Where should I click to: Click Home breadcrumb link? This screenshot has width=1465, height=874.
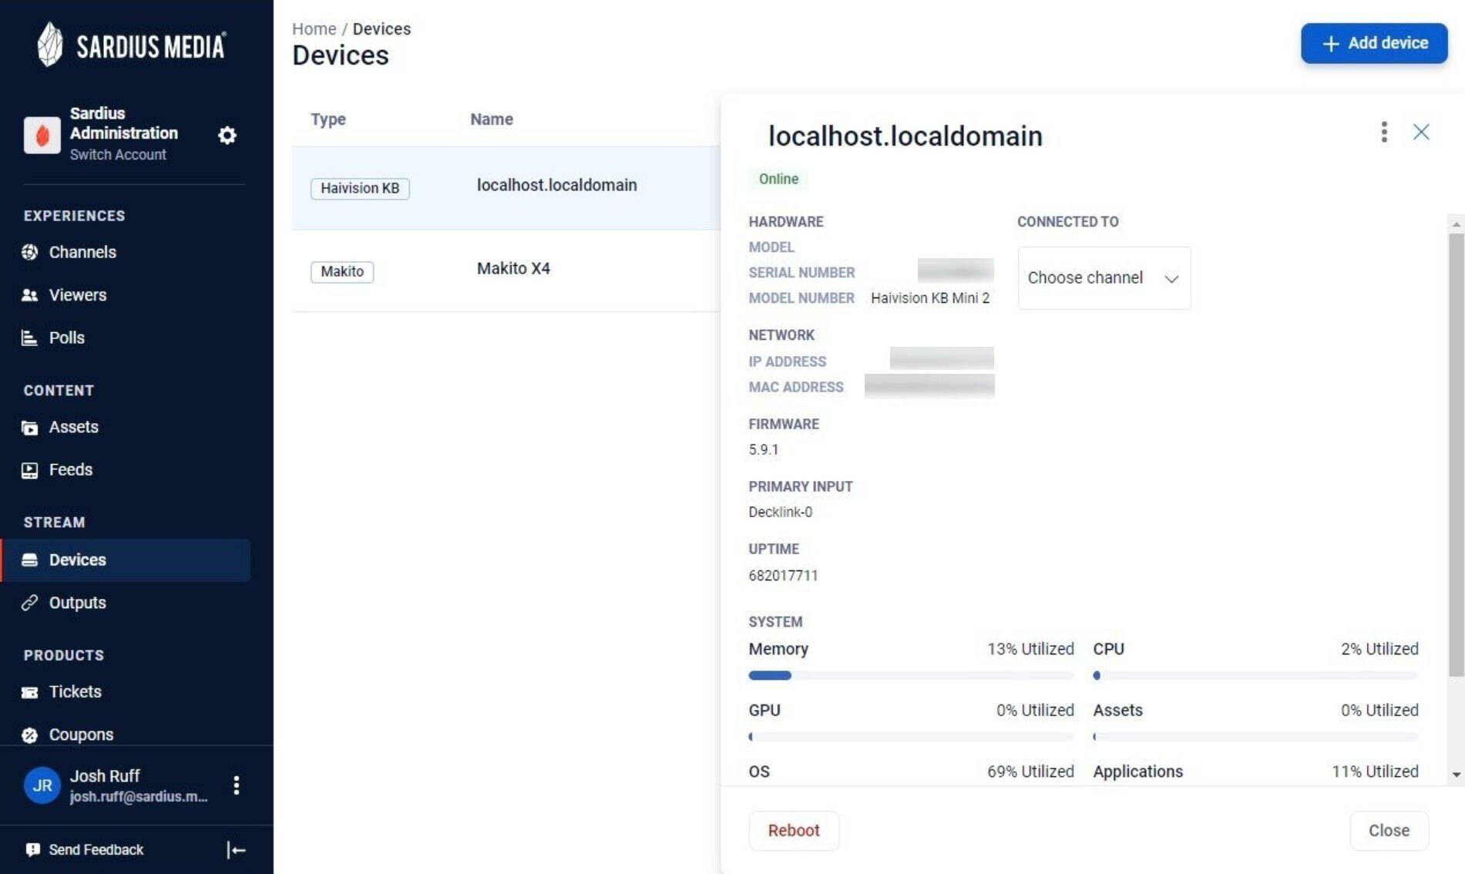click(x=314, y=29)
